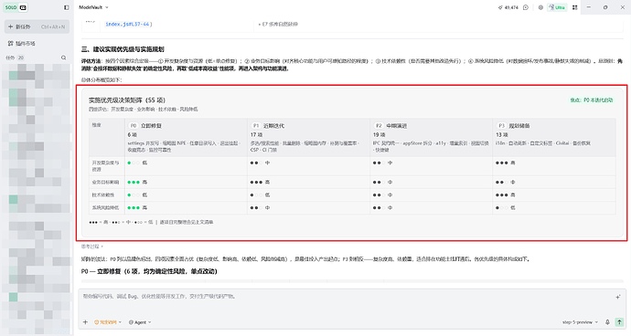Switch to the code mode icon beside SOLO
Viewport: 631px width, 336px height.
(23, 7)
